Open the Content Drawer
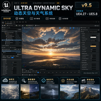101x101 pixels. [x=25, y=75]
